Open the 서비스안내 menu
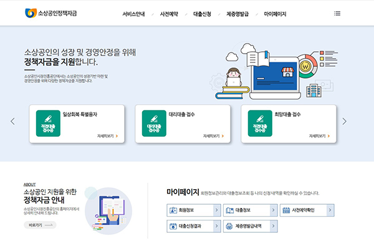This screenshot has height=246, width=374. coord(133,14)
